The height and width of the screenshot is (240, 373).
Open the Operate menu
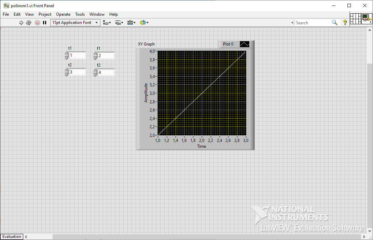63,14
